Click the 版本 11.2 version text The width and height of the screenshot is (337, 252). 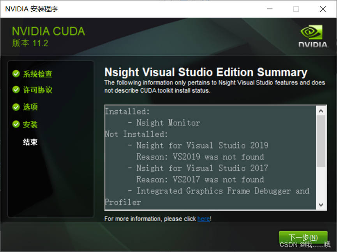(x=30, y=43)
